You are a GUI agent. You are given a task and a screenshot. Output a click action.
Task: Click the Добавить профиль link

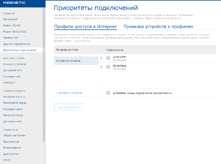[x=69, y=93]
